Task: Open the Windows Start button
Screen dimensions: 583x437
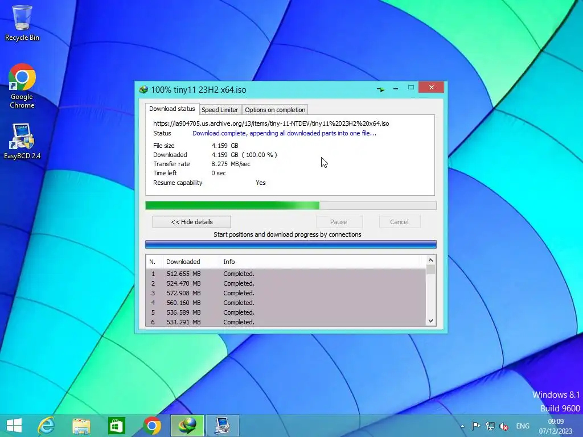Action: point(14,426)
